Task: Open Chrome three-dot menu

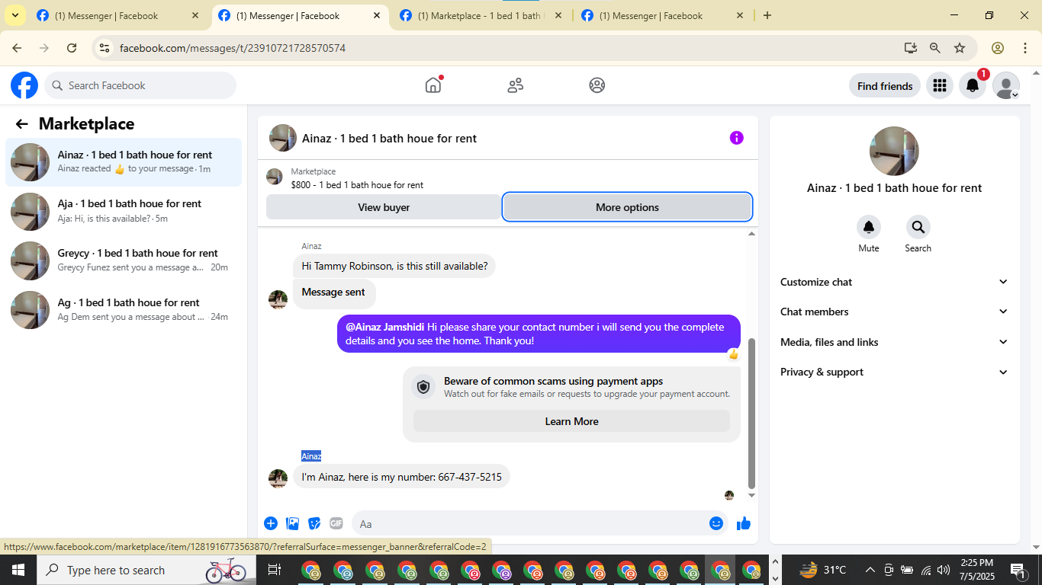Action: tap(1024, 48)
